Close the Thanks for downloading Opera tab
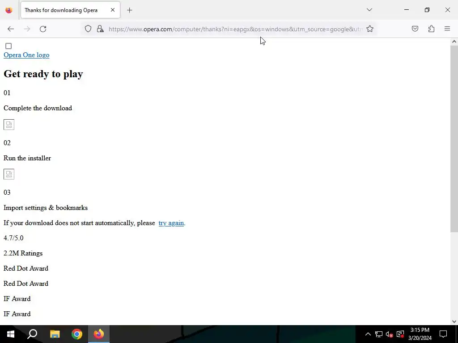This screenshot has width=458, height=343. [x=113, y=10]
